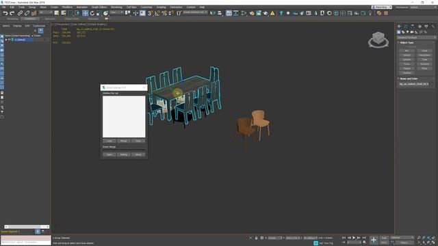Open the Display tab in command panel
This screenshot has height=246, width=438.
(426, 26)
